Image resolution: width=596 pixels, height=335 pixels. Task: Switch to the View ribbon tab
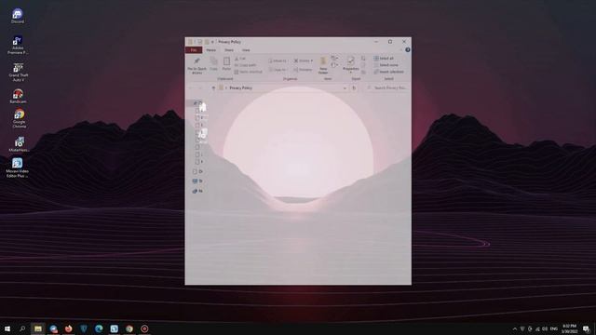coord(246,50)
